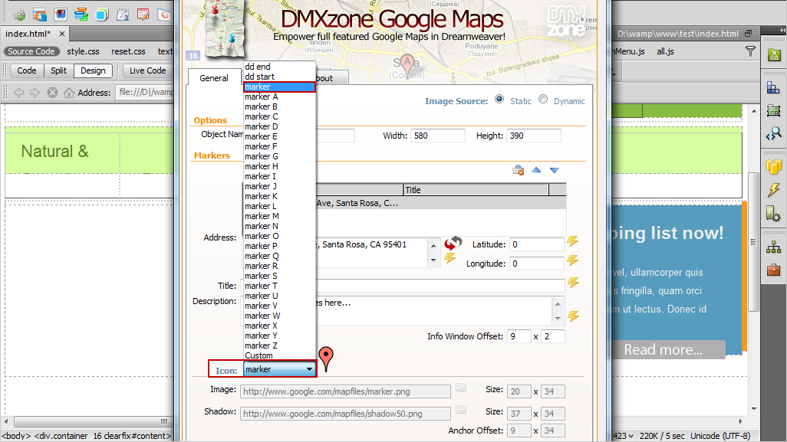Viewport: 787px width, 442px height.
Task: Switch to Design view
Action: coord(93,70)
